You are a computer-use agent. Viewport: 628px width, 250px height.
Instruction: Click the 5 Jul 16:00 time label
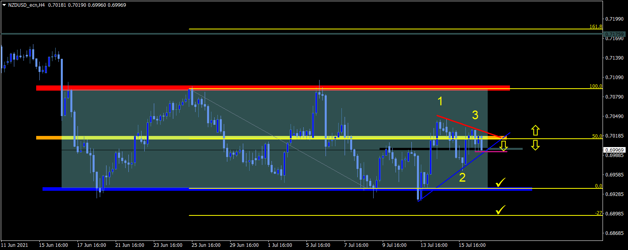pyautogui.click(x=318, y=245)
